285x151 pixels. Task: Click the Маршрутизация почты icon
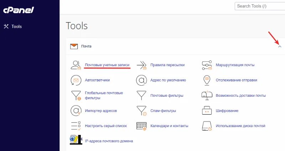point(207,65)
